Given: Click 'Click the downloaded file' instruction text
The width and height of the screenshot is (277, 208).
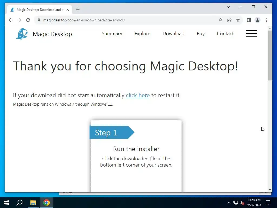Looking at the screenshot, I should pos(136,162).
